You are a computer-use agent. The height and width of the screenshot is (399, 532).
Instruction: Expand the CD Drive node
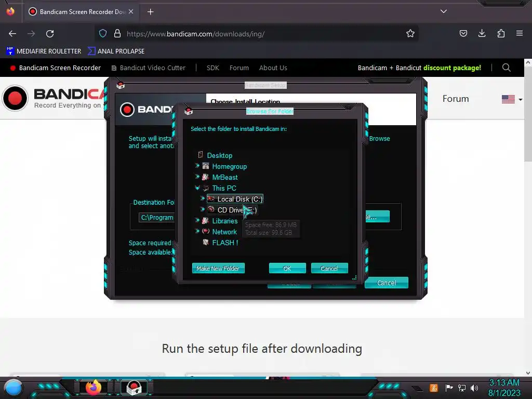coord(203,209)
